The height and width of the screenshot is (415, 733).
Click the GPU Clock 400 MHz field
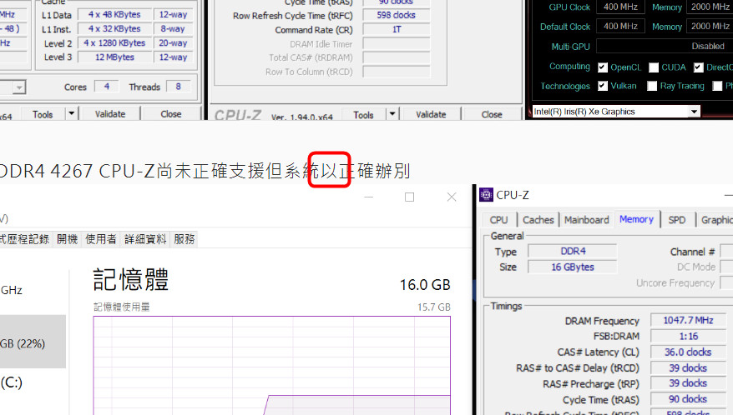[x=620, y=7]
